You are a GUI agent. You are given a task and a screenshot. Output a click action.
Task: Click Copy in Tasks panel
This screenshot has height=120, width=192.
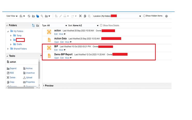(11, 82)
